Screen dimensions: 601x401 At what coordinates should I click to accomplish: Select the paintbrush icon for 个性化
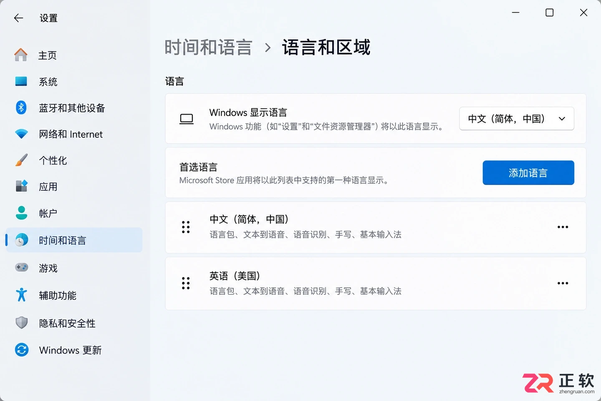click(21, 160)
